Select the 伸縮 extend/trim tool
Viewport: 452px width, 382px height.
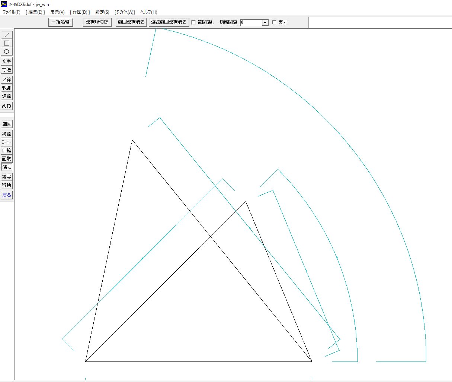pos(7,151)
